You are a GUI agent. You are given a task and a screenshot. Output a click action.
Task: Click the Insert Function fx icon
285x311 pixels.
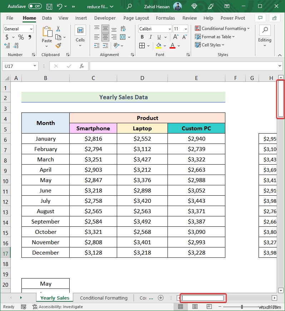[x=82, y=66]
